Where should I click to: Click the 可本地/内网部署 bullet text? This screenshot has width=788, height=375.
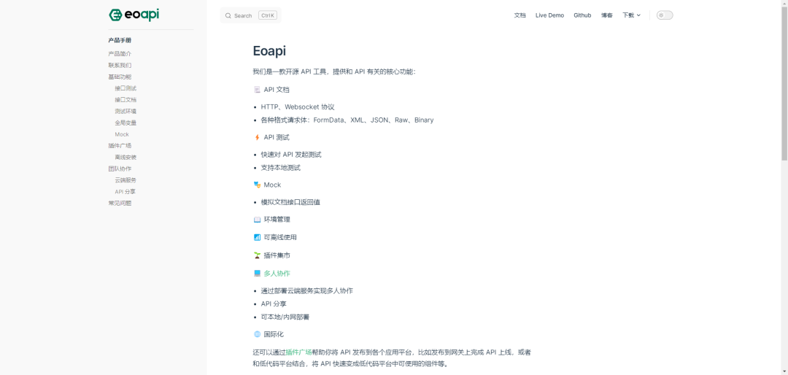point(285,317)
